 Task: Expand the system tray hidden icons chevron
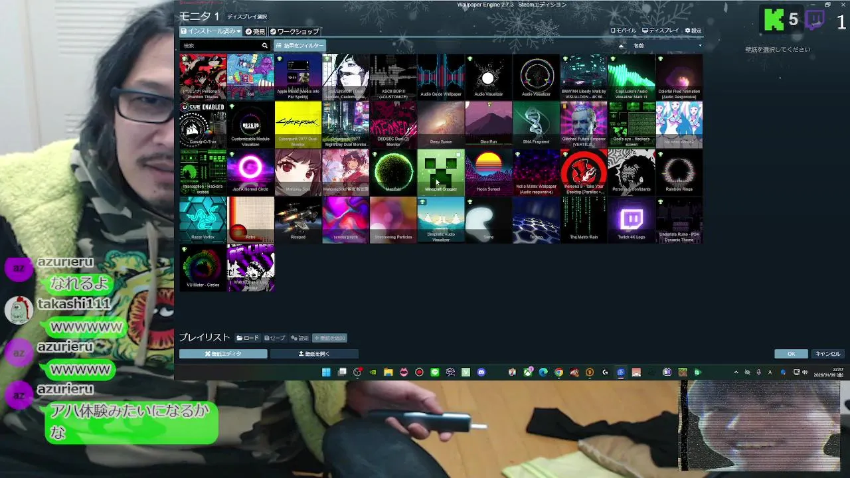[x=736, y=372]
